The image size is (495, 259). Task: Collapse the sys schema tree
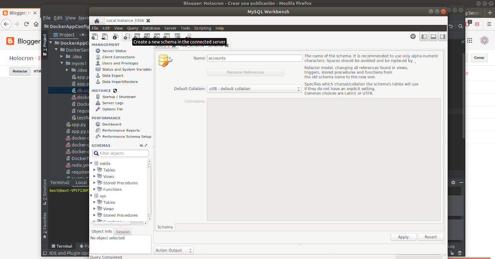pyautogui.click(x=91, y=196)
